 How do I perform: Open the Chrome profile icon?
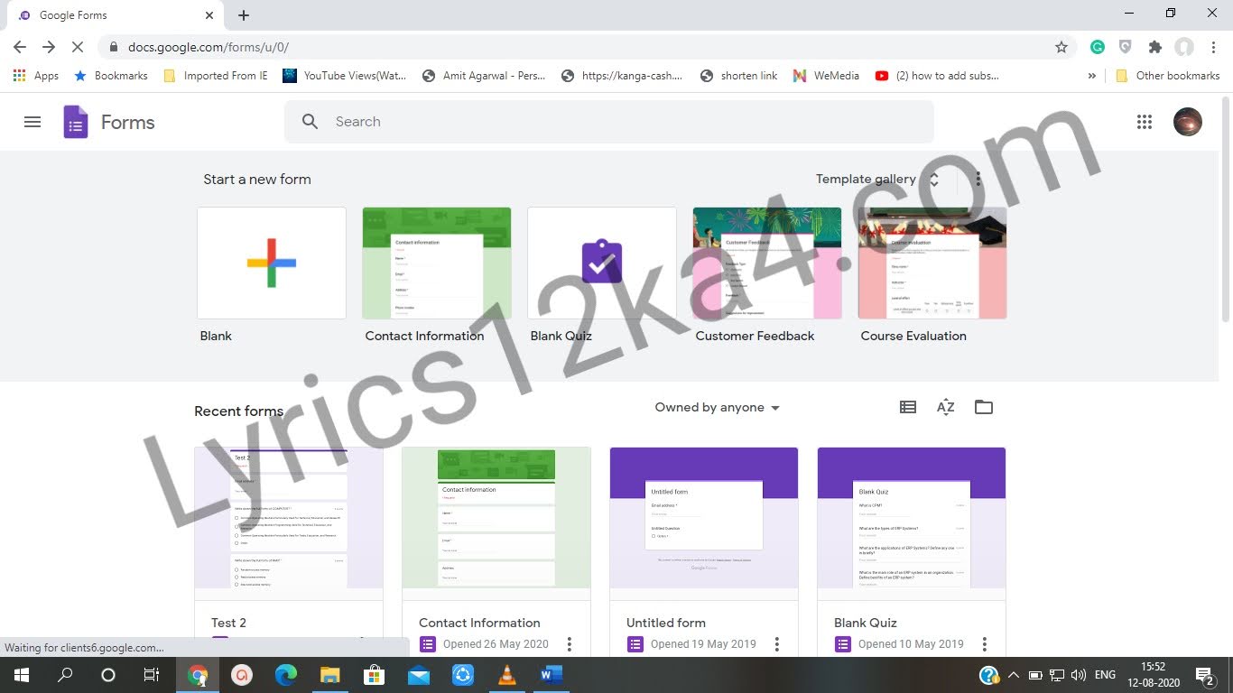coord(1184,47)
